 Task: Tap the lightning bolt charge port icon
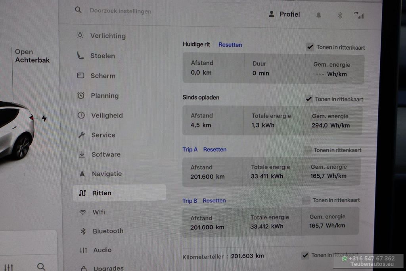click(x=44, y=118)
